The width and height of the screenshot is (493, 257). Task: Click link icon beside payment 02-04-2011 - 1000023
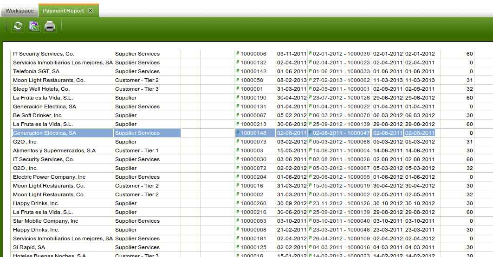click(x=310, y=62)
